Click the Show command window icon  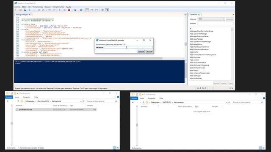102,10
